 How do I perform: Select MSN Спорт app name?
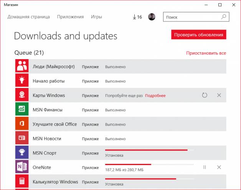point(45,153)
